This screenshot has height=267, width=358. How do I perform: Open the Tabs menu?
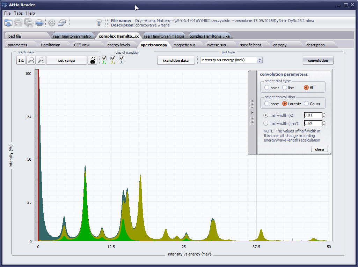18,13
